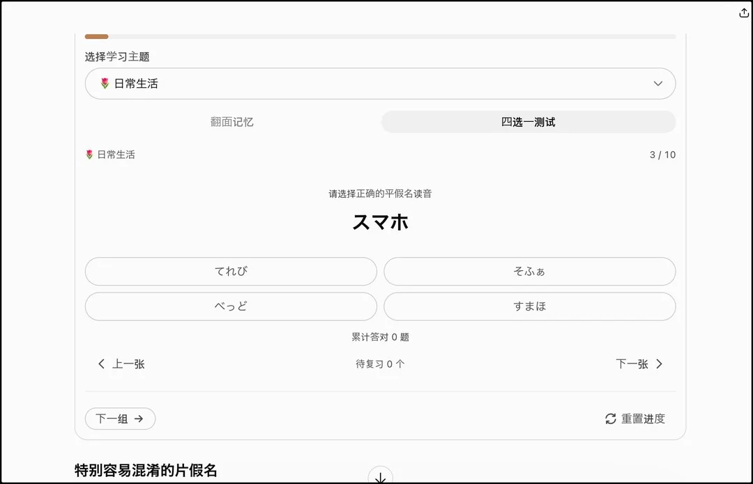Click the scroll-down arrow circle button
The width and height of the screenshot is (753, 484).
[x=381, y=476]
